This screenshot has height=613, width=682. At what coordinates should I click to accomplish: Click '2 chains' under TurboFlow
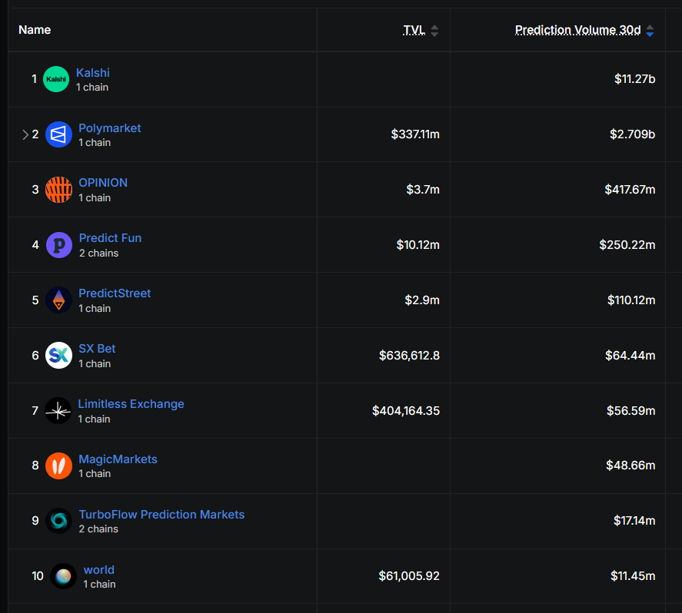pyautogui.click(x=98, y=529)
